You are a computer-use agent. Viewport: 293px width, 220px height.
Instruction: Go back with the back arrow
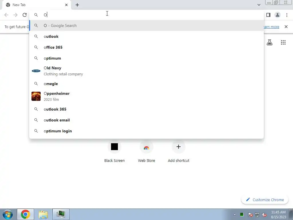6,15
